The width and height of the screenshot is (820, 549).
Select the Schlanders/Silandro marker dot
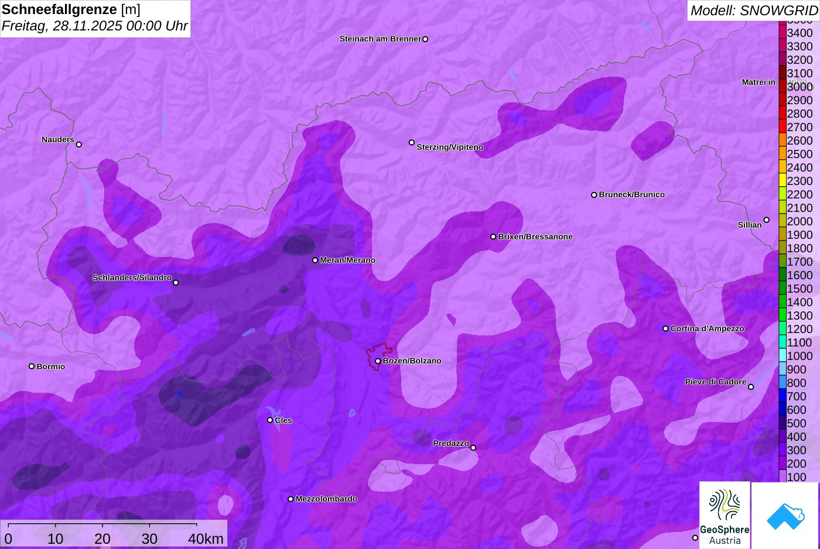[176, 283]
